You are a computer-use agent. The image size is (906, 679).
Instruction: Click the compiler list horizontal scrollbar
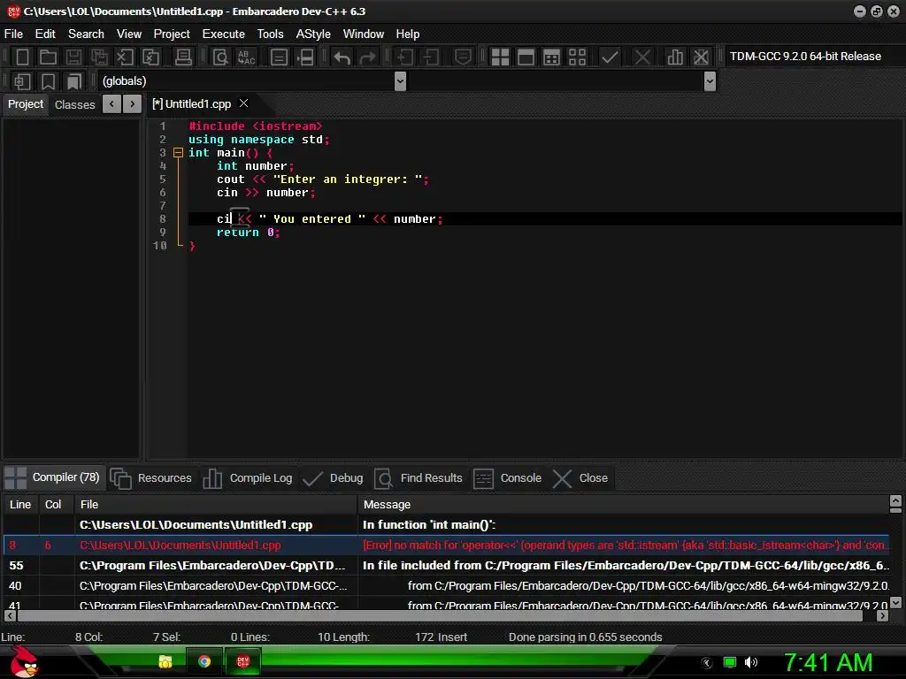point(441,616)
